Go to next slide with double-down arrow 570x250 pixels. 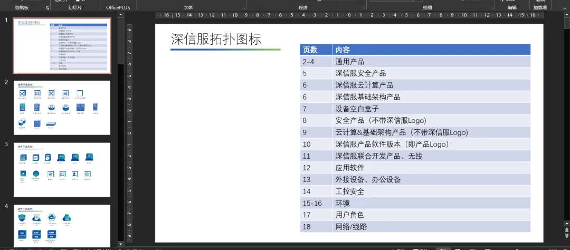[x=566, y=236]
